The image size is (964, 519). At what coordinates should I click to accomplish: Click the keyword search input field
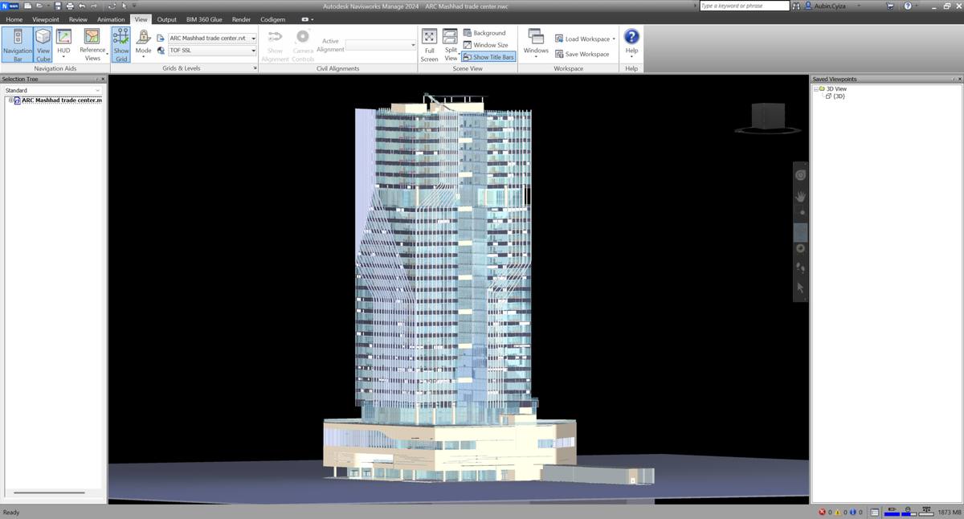click(x=744, y=6)
